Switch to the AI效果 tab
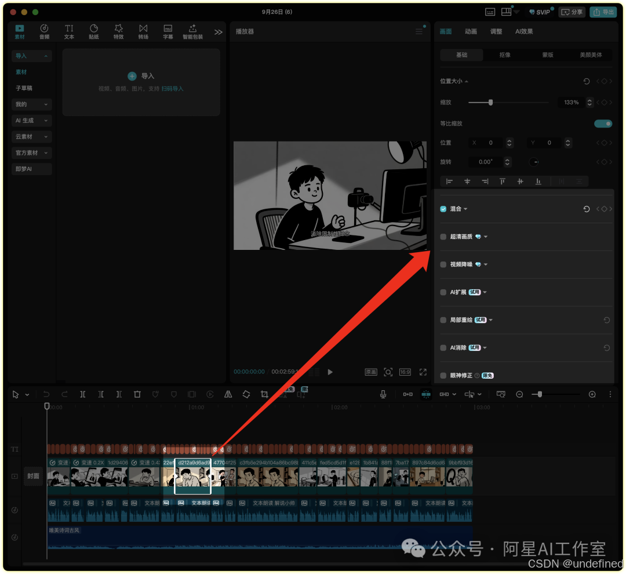 524,31
